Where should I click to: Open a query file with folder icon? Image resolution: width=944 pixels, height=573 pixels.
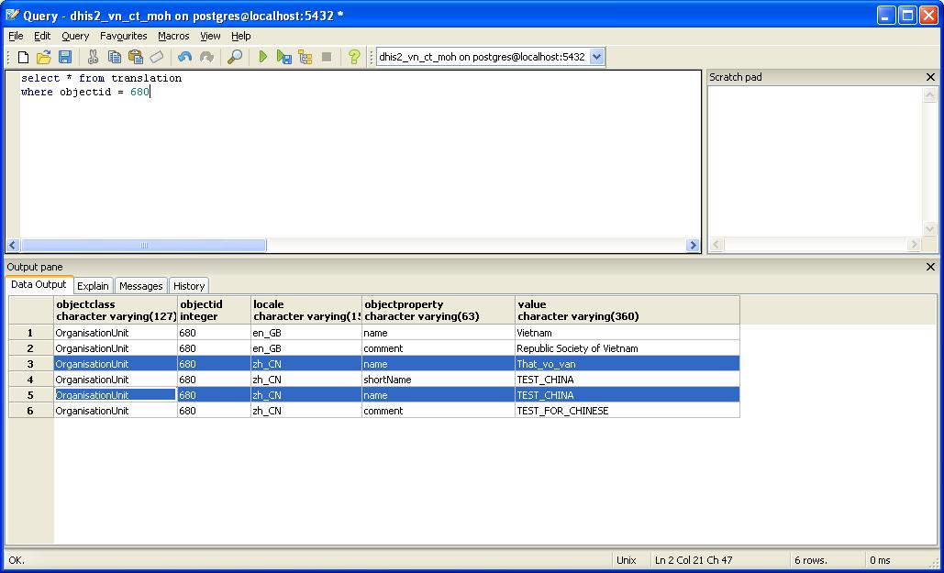pos(43,57)
